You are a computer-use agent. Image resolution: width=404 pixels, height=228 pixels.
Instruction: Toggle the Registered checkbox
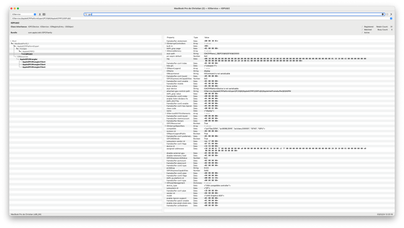362,27
